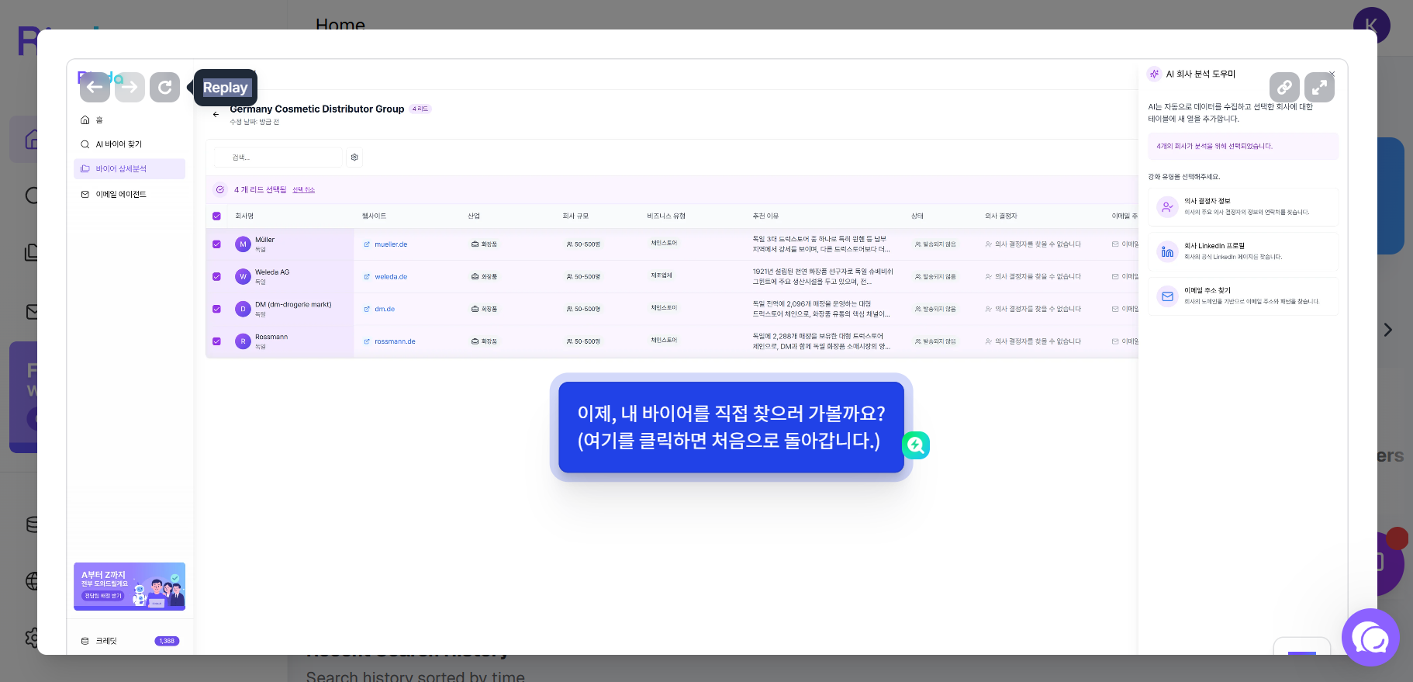Open the mueller.de website link
This screenshot has width=1413, height=682.
click(391, 244)
